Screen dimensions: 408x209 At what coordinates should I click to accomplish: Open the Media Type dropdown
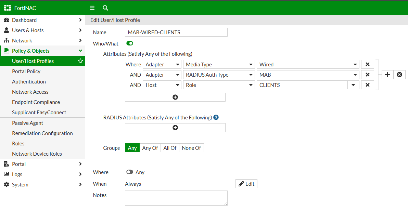(x=219, y=64)
